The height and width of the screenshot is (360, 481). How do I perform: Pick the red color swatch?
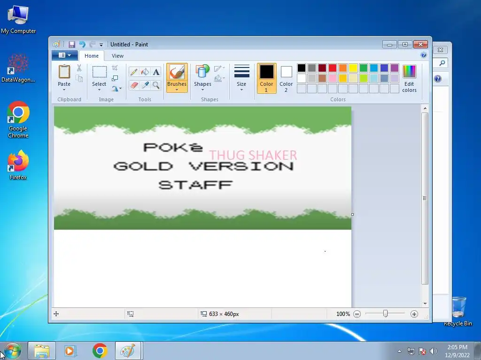tap(333, 67)
